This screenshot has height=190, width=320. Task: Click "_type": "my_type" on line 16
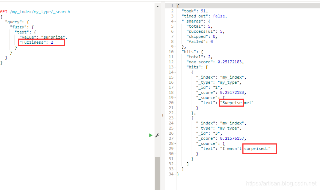219,82
